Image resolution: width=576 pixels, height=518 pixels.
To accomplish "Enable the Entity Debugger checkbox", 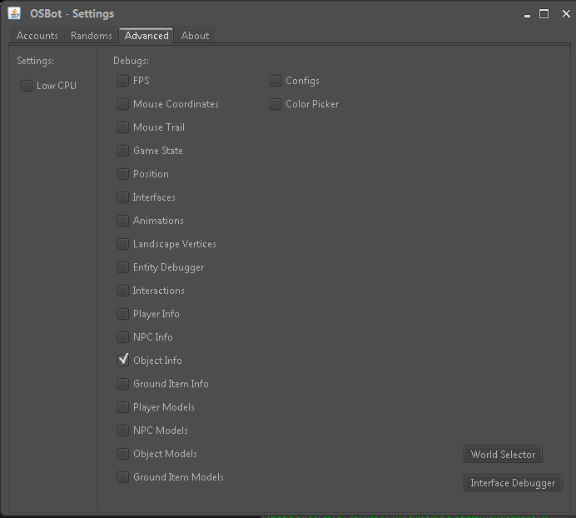I will point(123,267).
